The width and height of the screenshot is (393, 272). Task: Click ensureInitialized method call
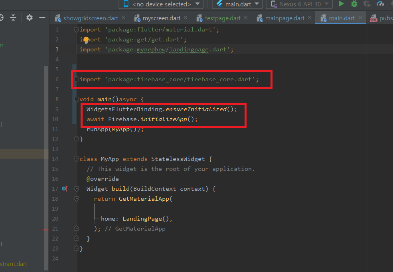(x=196, y=109)
